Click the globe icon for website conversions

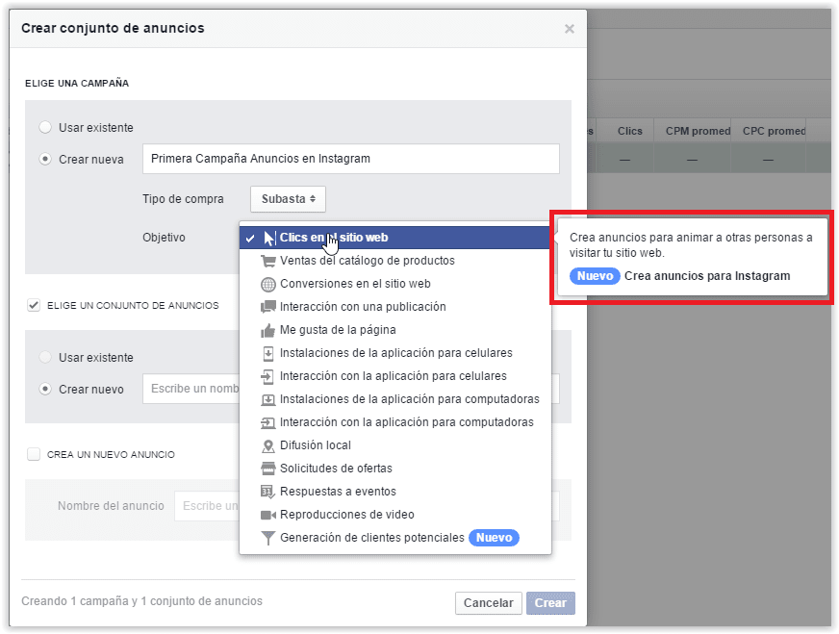click(268, 284)
